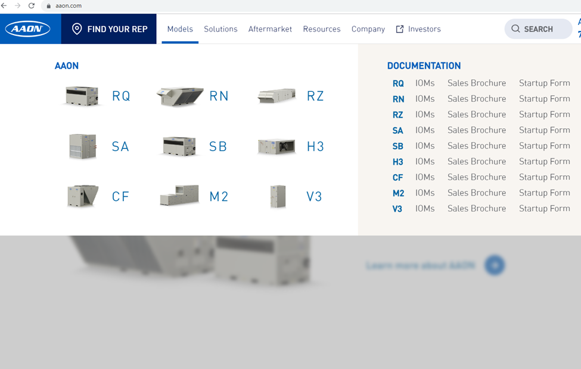The image size is (581, 369).
Task: Switch to the Models tab
Action: 179,29
